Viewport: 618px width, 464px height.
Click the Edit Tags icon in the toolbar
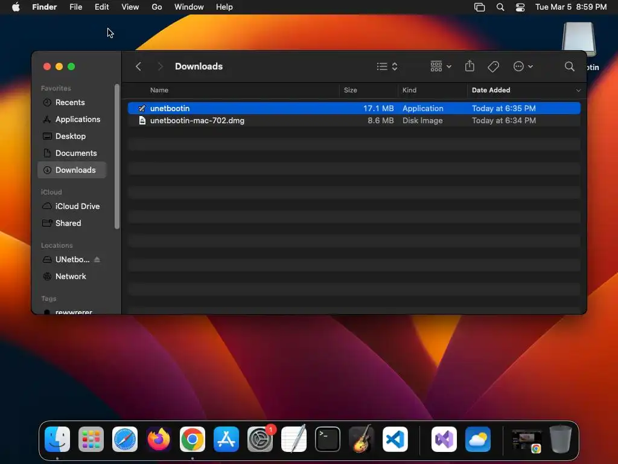(493, 66)
